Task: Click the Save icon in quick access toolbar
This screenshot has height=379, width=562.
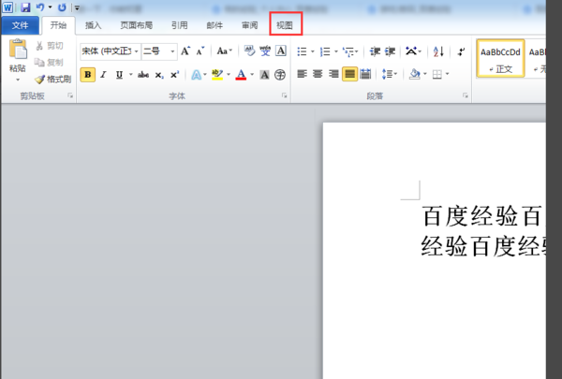Action: (25, 7)
